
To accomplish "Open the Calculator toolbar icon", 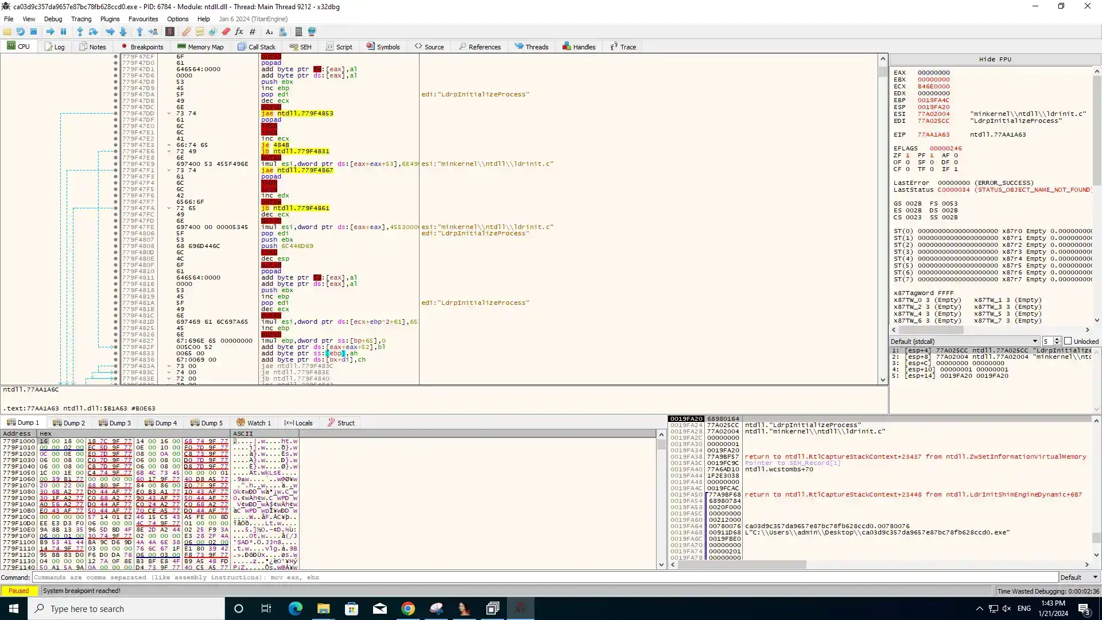I will coord(298,32).
